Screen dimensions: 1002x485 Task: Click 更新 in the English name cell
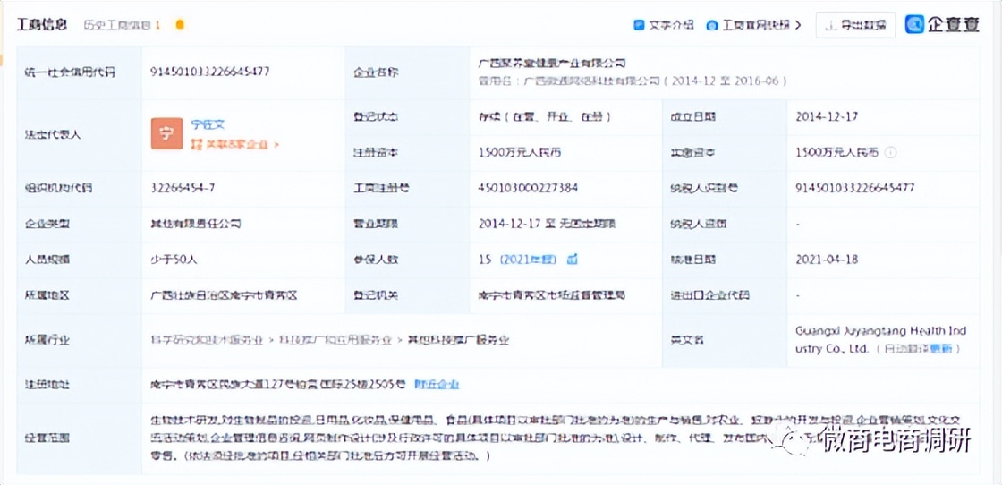(x=940, y=349)
